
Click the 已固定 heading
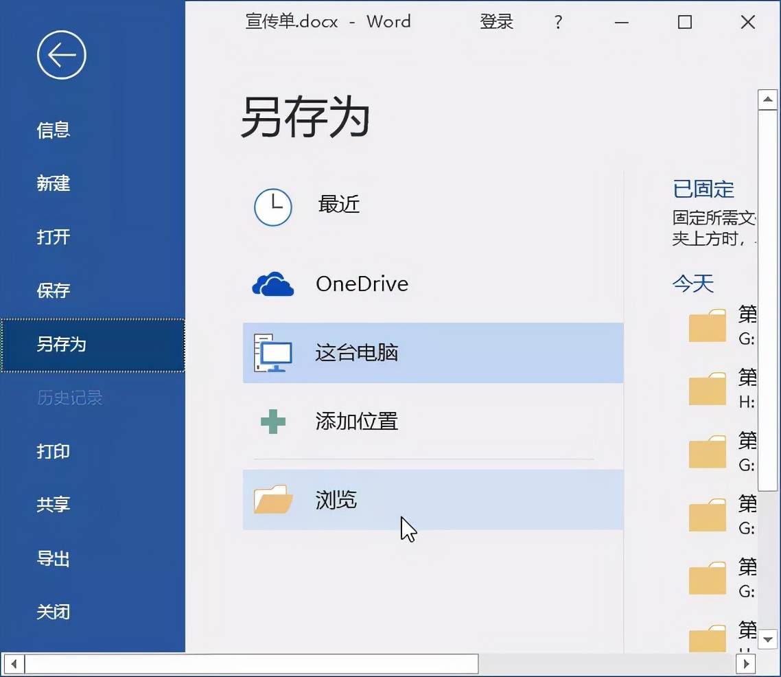(703, 190)
